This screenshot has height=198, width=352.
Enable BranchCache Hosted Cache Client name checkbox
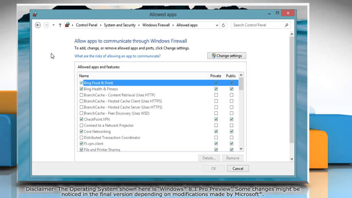coord(81,101)
